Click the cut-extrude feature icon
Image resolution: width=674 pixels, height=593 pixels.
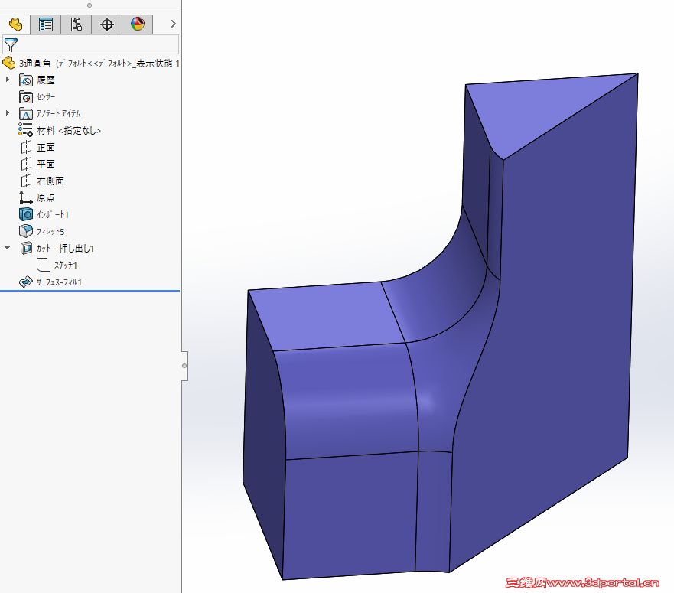click(x=26, y=248)
